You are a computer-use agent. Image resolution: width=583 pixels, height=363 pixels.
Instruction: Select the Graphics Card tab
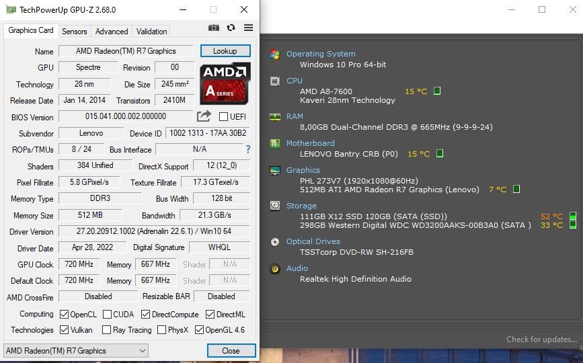(x=31, y=30)
